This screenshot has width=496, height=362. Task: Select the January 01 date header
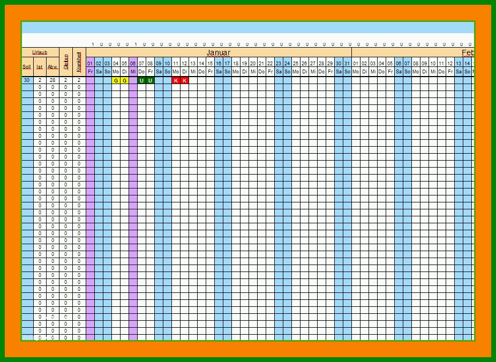(90, 63)
